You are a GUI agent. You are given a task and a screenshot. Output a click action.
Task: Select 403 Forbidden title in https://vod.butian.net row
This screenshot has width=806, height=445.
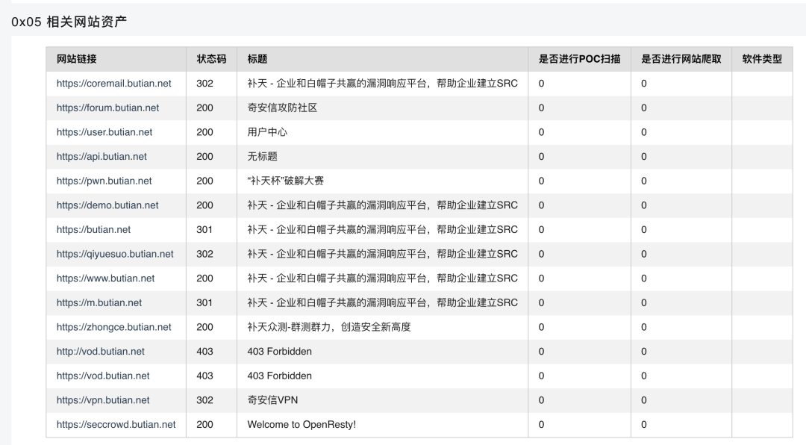pyautogui.click(x=279, y=376)
